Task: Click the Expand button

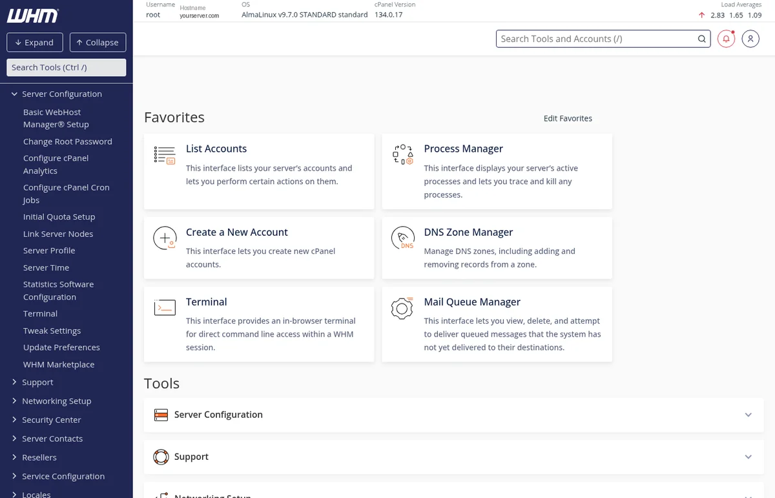Action: point(35,43)
